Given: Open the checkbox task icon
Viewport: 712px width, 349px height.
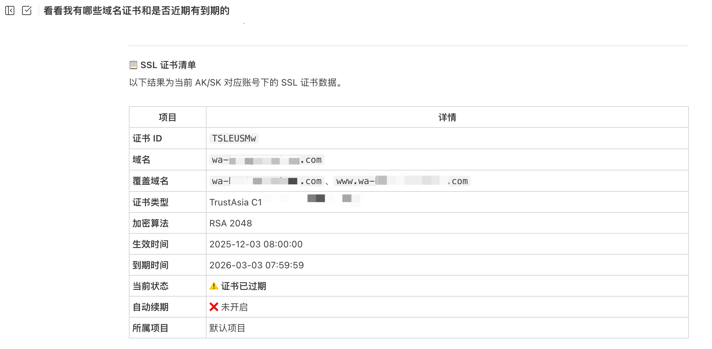Looking at the screenshot, I should pos(27,11).
